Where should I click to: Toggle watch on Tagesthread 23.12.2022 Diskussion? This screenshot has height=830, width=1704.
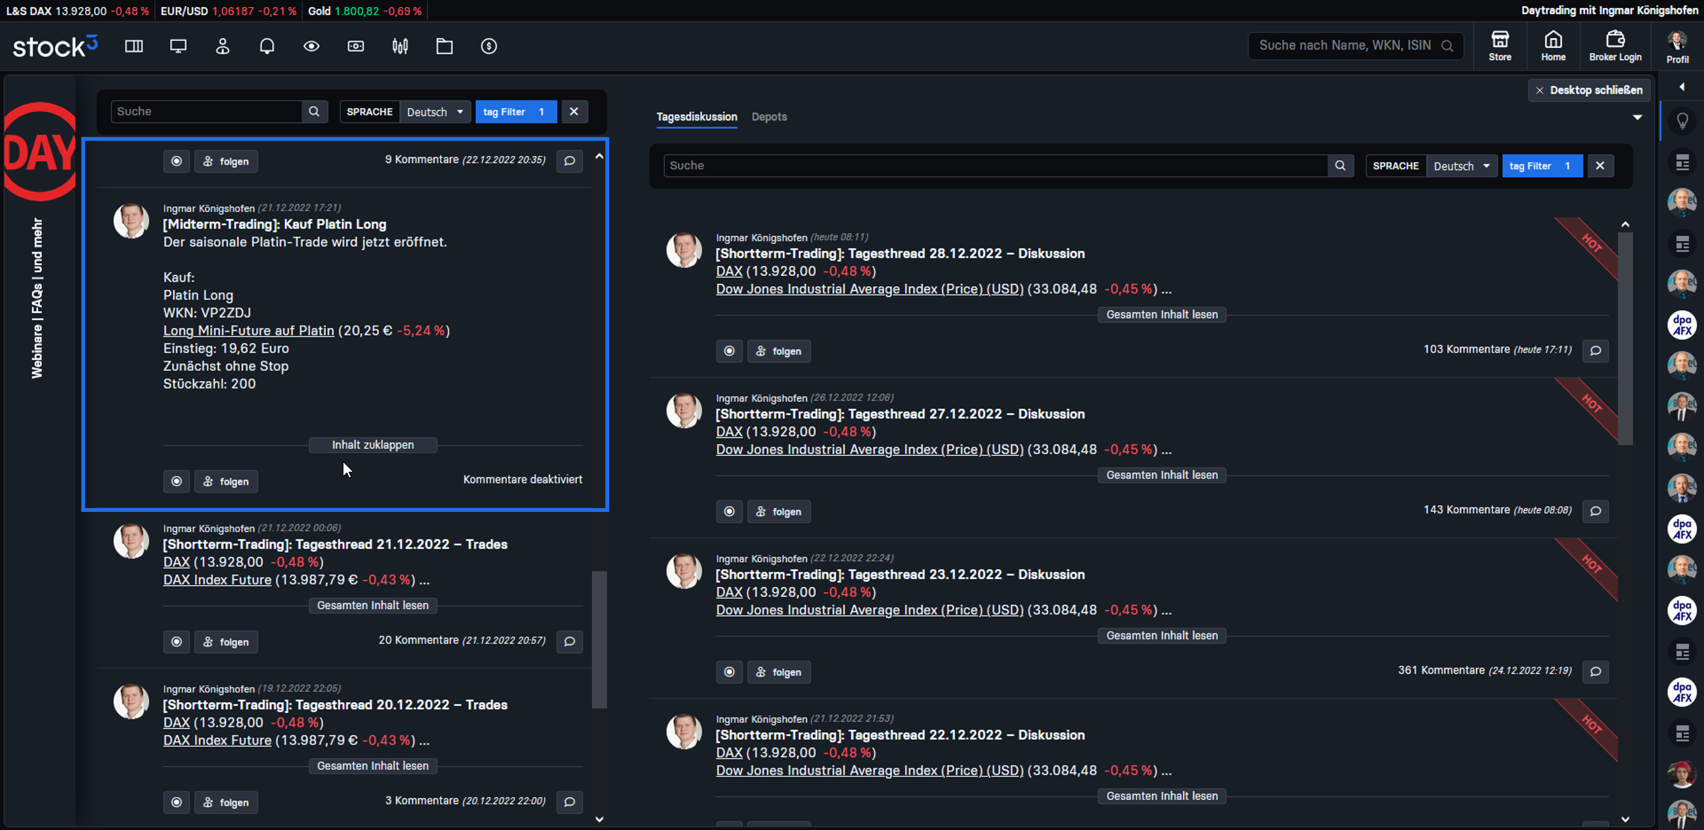(729, 672)
